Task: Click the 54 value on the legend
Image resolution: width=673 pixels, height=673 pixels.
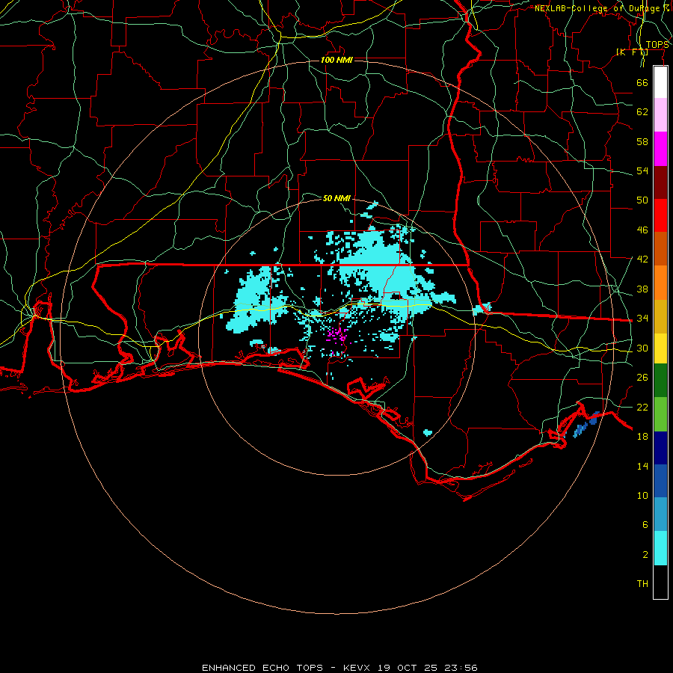Action: [x=642, y=170]
